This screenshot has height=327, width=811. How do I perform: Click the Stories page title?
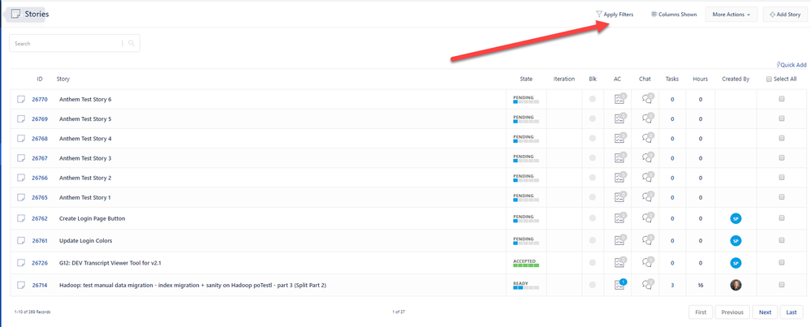tap(37, 14)
